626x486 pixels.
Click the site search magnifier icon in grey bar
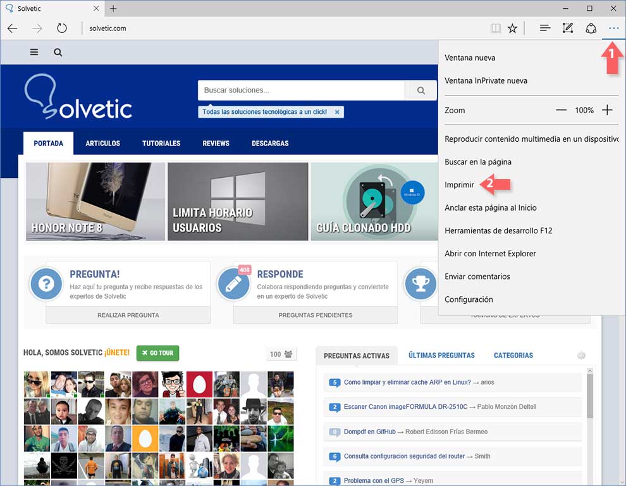coord(58,53)
